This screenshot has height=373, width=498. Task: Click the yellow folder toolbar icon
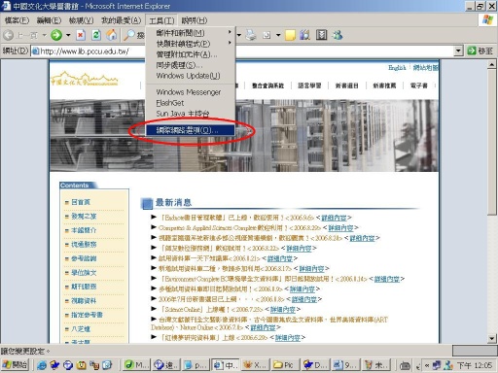click(290, 35)
